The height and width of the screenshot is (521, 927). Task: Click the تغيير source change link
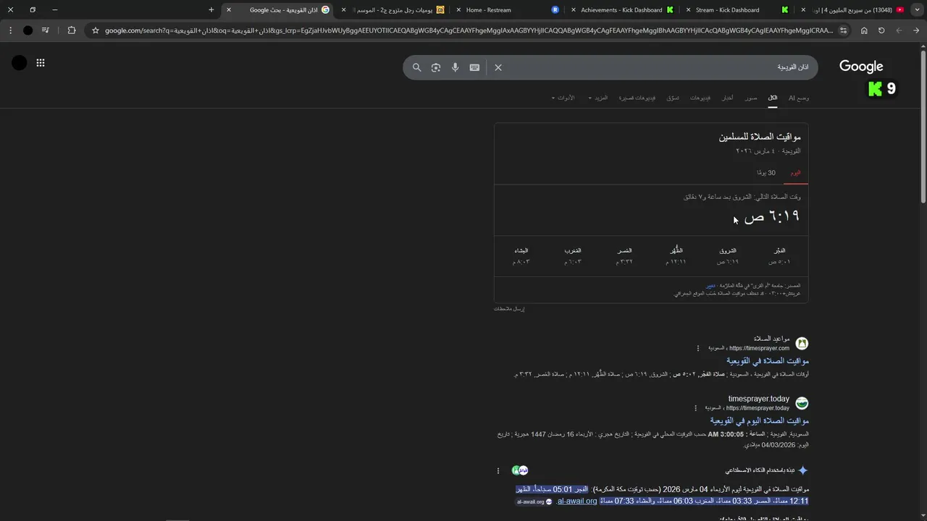coord(711,286)
